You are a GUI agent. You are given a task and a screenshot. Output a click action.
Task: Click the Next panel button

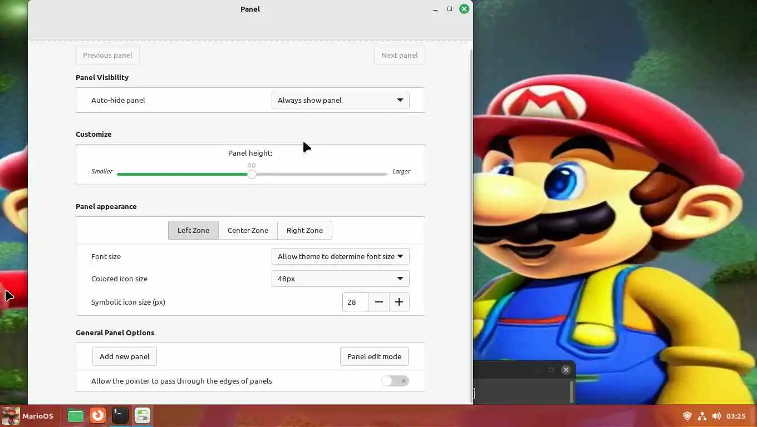400,55
